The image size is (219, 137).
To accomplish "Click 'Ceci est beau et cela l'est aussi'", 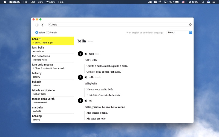I will (104, 72).
